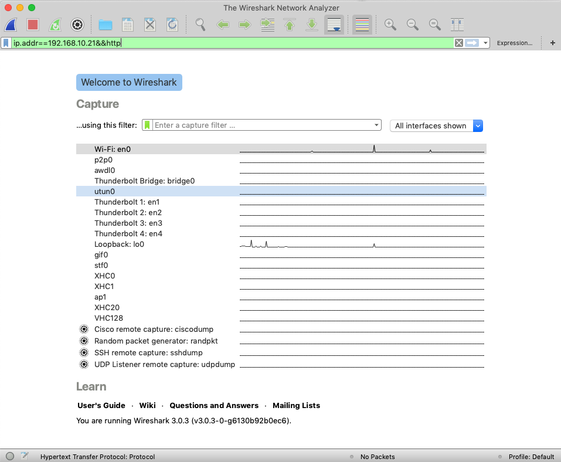561x462 pixels.
Task: Toggle auto-scroll during live capture
Action: point(334,25)
